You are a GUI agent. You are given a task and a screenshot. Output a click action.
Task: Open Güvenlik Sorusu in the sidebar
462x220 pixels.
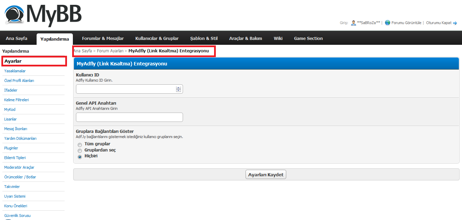17,216
